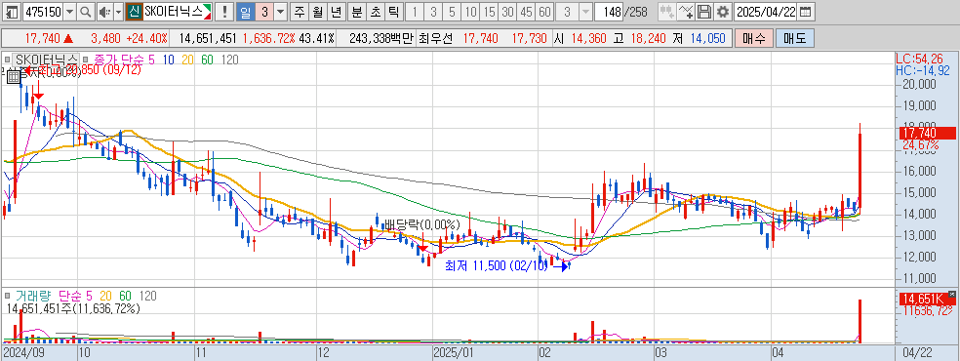Click the grid table icon on chart
Screen dimensions: 960x361
(x=14, y=77)
